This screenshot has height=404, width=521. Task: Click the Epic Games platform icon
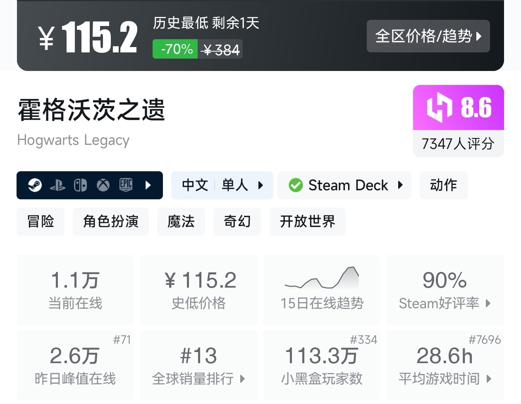pos(126,185)
